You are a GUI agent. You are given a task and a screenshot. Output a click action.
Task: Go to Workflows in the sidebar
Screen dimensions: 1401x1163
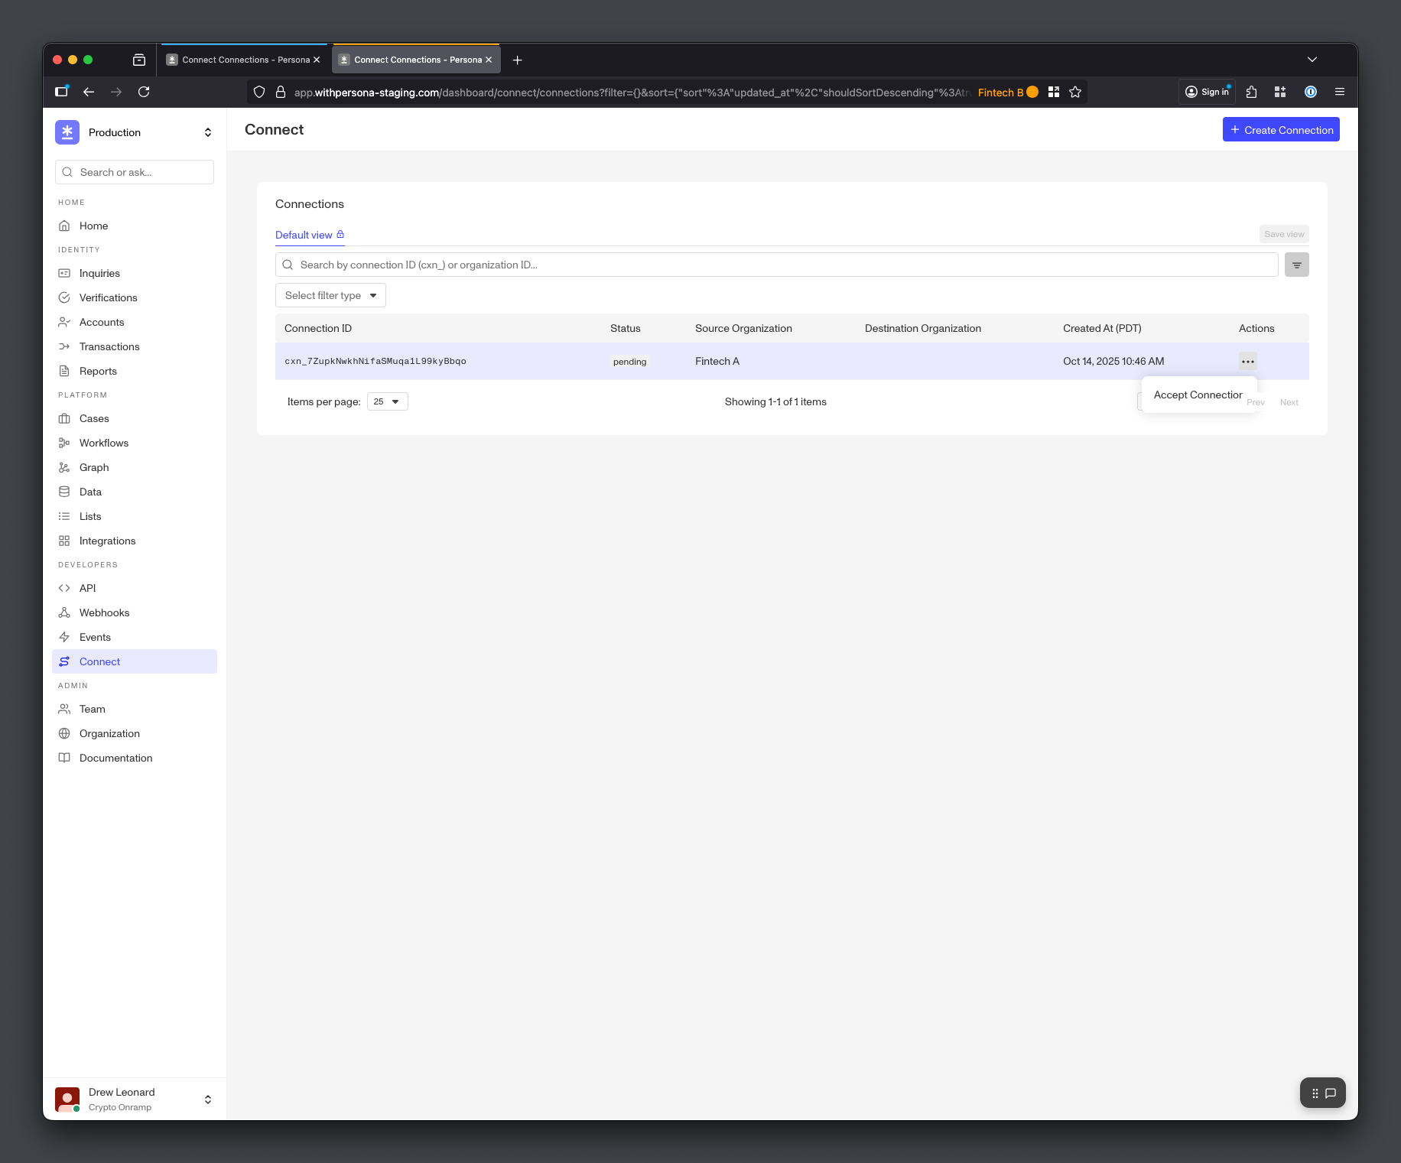[x=104, y=443]
